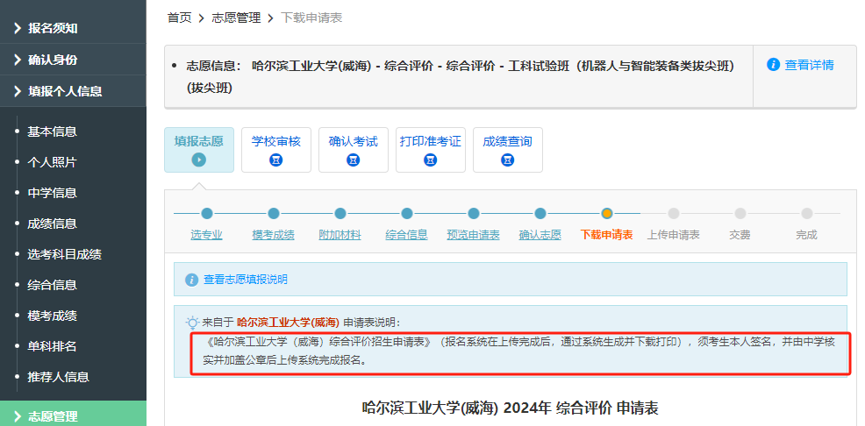This screenshot has width=865, height=426.
Task: Go to the 综合信息 step link
Action: 406,235
